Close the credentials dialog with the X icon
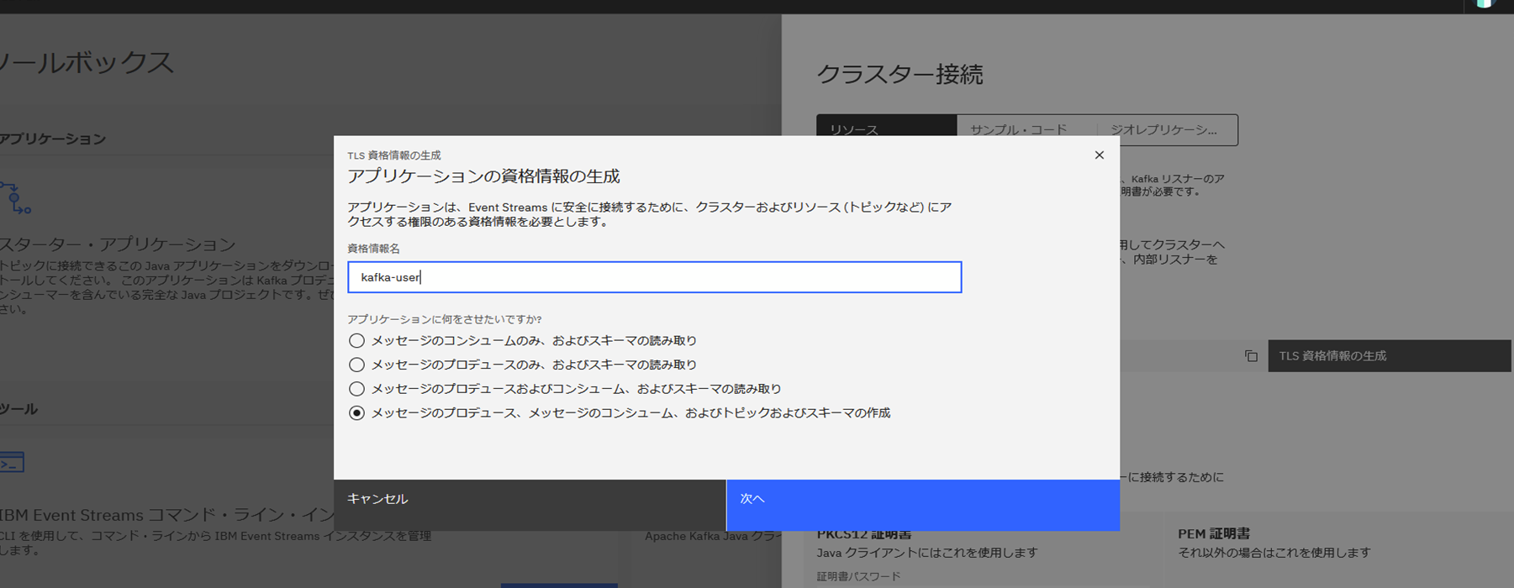1514x588 pixels. [1099, 155]
